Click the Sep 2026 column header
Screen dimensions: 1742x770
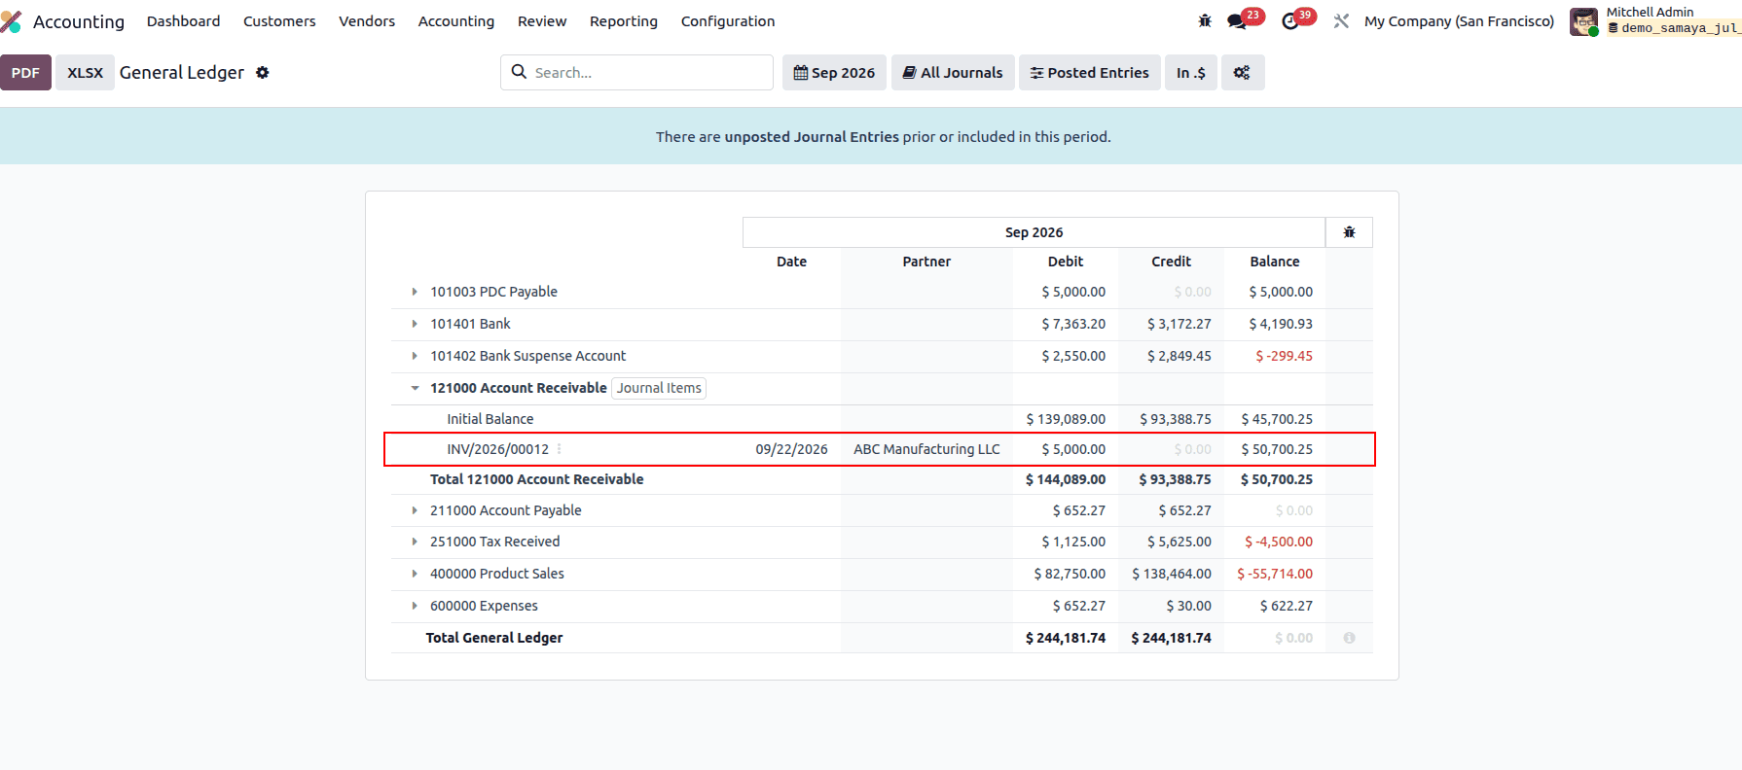(x=1034, y=232)
